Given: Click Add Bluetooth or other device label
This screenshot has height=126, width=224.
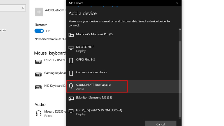Looking at the screenshot, I should point(55,10).
